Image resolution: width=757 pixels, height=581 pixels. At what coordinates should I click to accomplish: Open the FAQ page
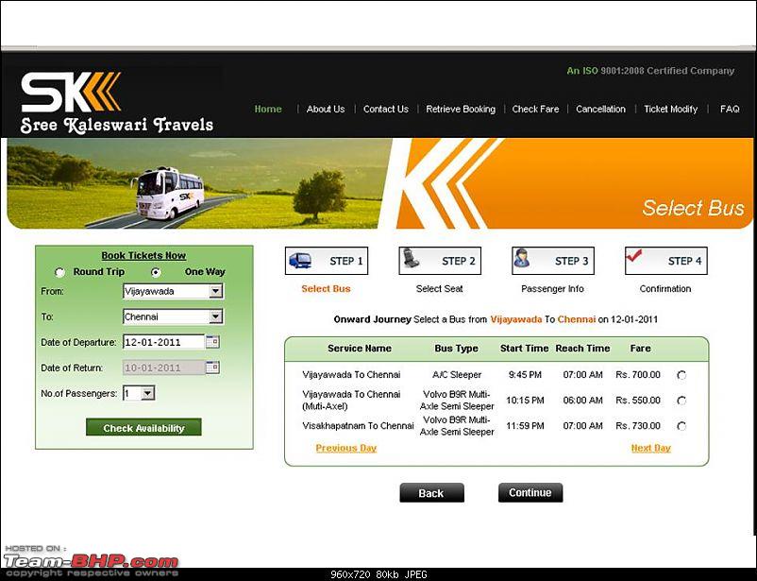click(x=730, y=110)
